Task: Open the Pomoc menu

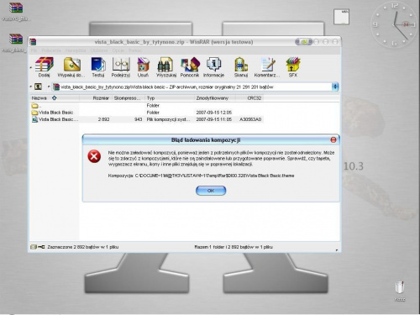Action: 135,50
